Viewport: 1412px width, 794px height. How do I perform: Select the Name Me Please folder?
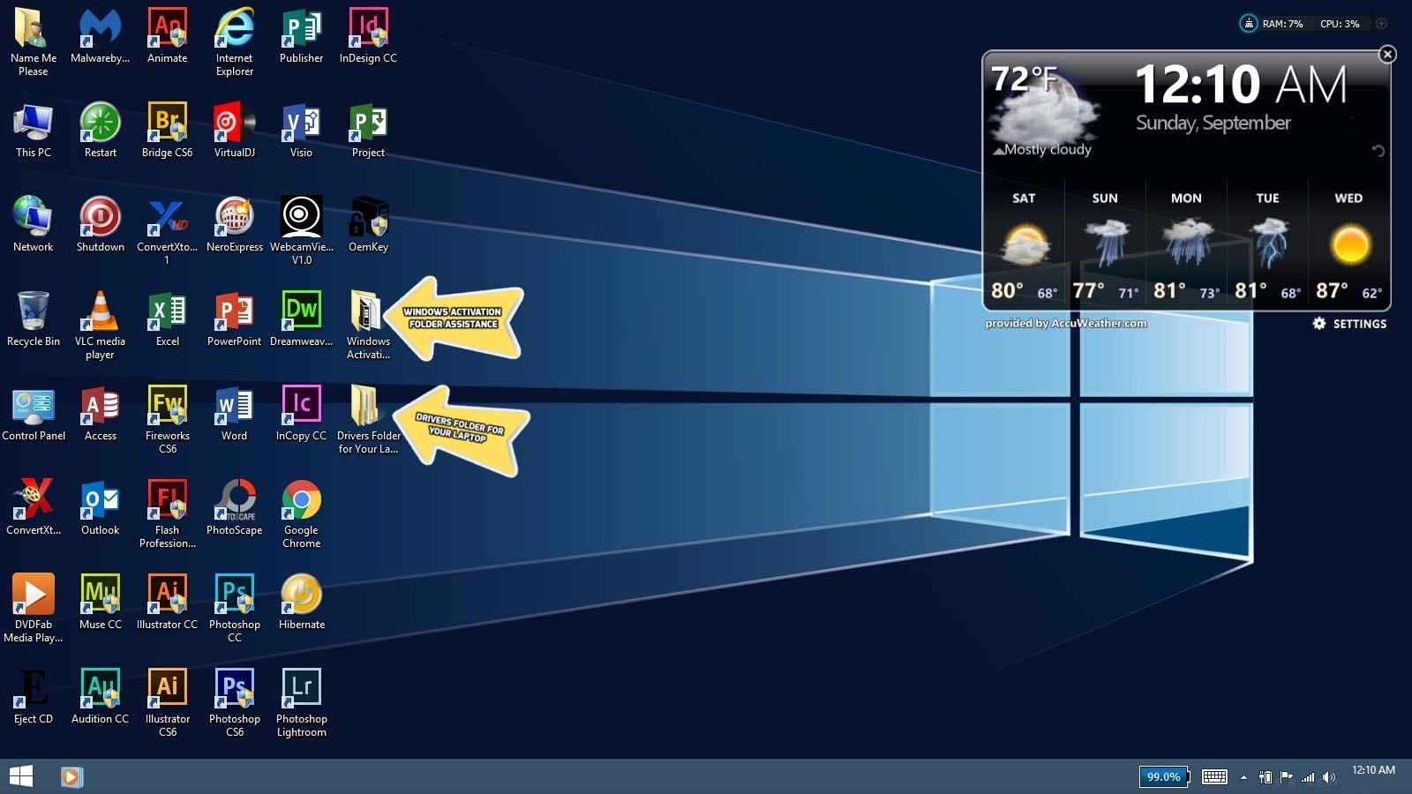pos(33,42)
